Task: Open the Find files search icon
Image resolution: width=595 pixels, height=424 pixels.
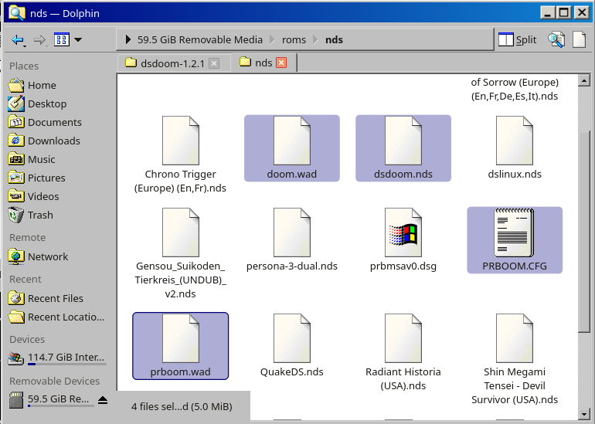Action: [x=556, y=39]
